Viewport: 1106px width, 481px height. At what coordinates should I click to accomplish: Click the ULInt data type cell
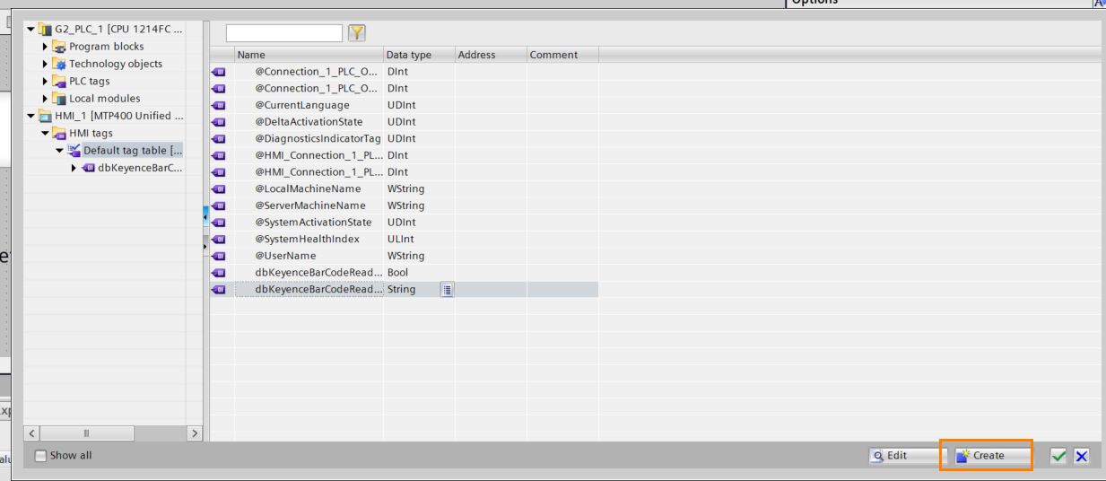[420, 240]
